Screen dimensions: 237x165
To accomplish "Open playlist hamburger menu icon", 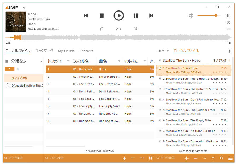I will (x=230, y=158).
